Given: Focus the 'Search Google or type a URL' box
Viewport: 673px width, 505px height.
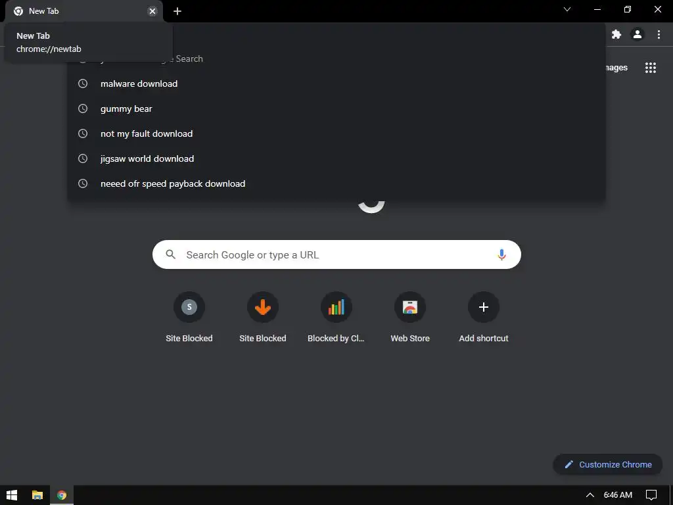Looking at the screenshot, I should [336, 254].
